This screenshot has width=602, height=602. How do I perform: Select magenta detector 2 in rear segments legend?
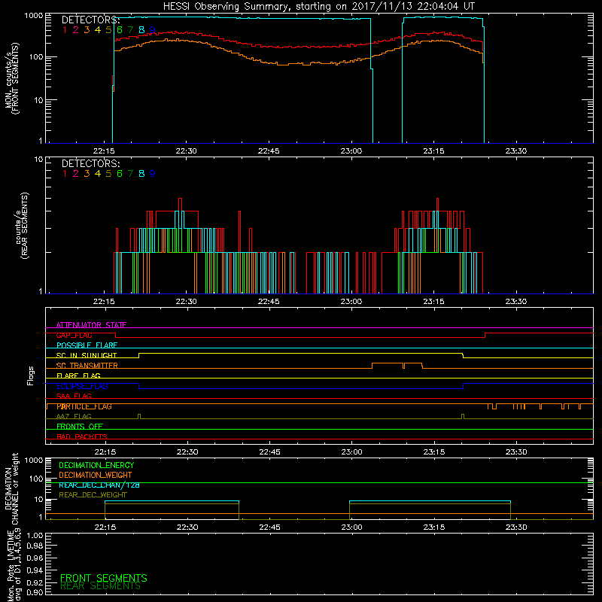76,174
